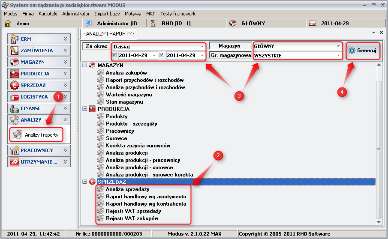Collapse the SPRZEDAŻ tree node
Image resolution: width=388 pixels, height=239 pixels.
pyautogui.click(x=84, y=182)
